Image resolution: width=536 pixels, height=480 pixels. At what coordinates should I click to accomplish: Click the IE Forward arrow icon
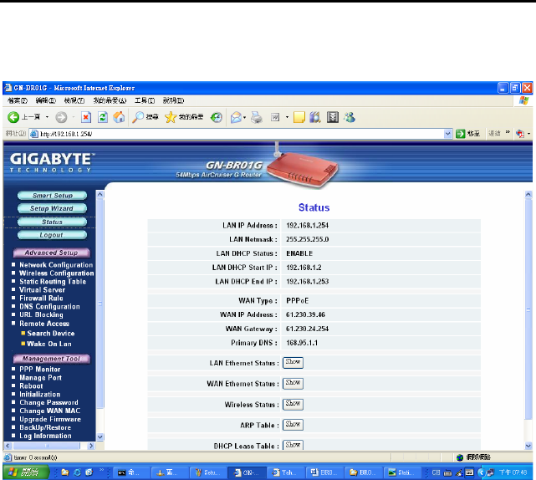pos(61,117)
